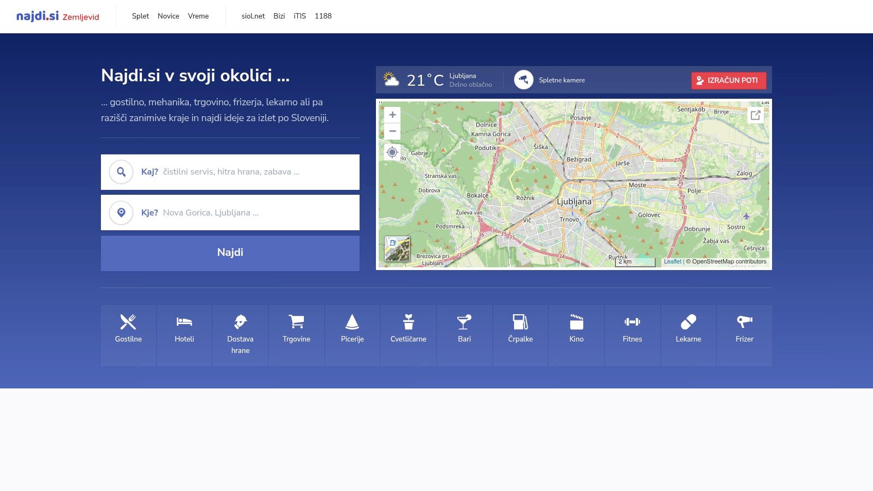Focus the Kaj? search field
This screenshot has width=873, height=491.
click(230, 172)
